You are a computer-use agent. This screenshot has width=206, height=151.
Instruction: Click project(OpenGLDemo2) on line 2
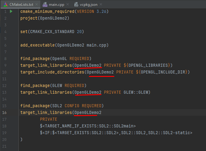click(x=45, y=18)
